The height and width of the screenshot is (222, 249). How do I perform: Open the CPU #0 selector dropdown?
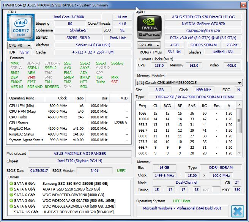coord(20,46)
